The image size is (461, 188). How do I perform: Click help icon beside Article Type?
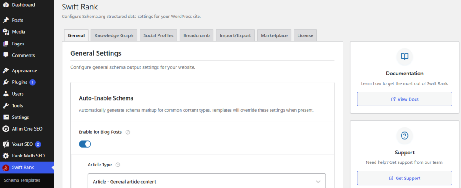pyautogui.click(x=118, y=165)
